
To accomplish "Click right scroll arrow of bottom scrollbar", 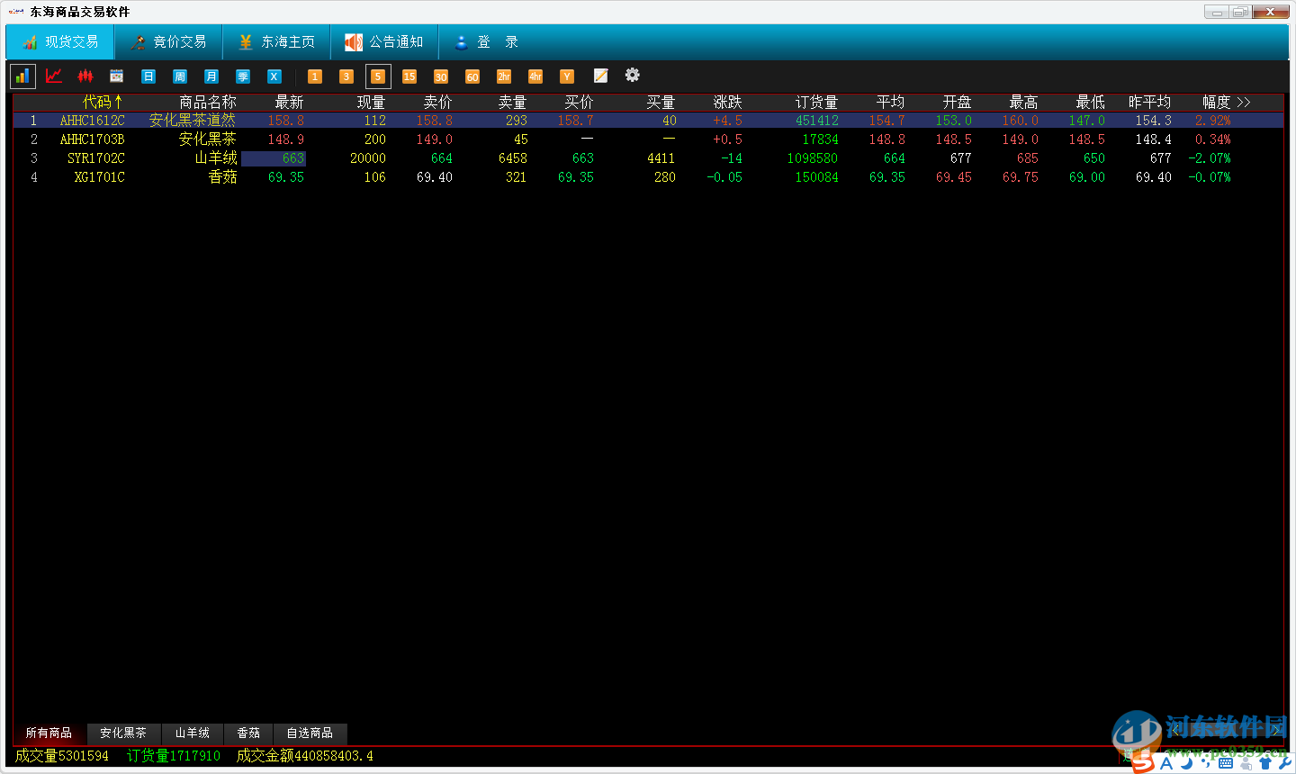I will pyautogui.click(x=1276, y=732).
